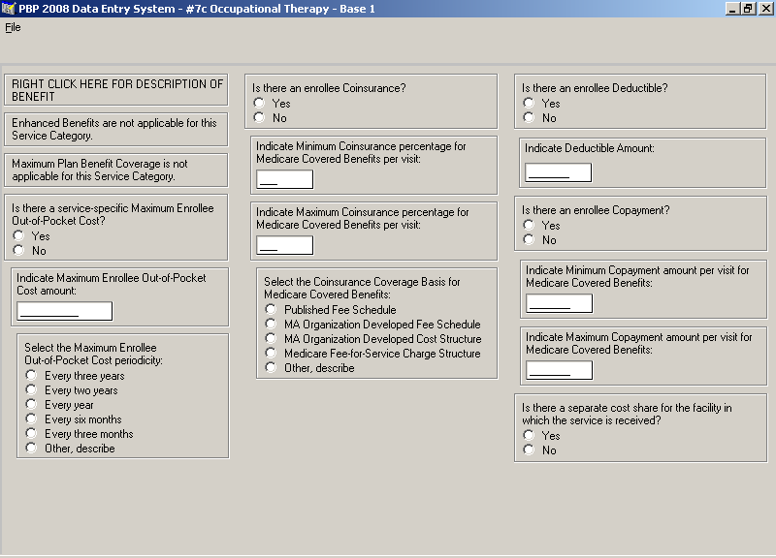
Task: Select Yes for enrollee Coinsurance
Action: (259, 103)
